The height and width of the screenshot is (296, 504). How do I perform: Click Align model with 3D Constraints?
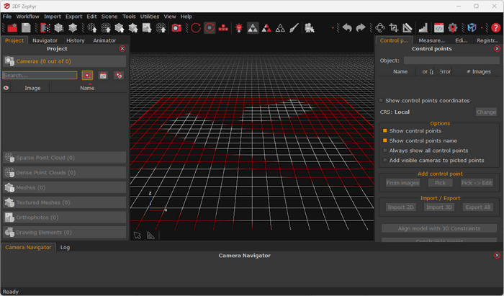(438, 228)
